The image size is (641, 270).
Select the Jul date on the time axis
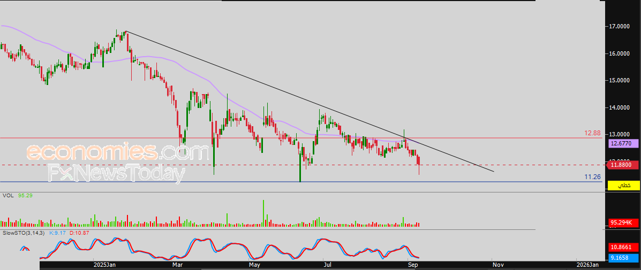[x=328, y=265]
